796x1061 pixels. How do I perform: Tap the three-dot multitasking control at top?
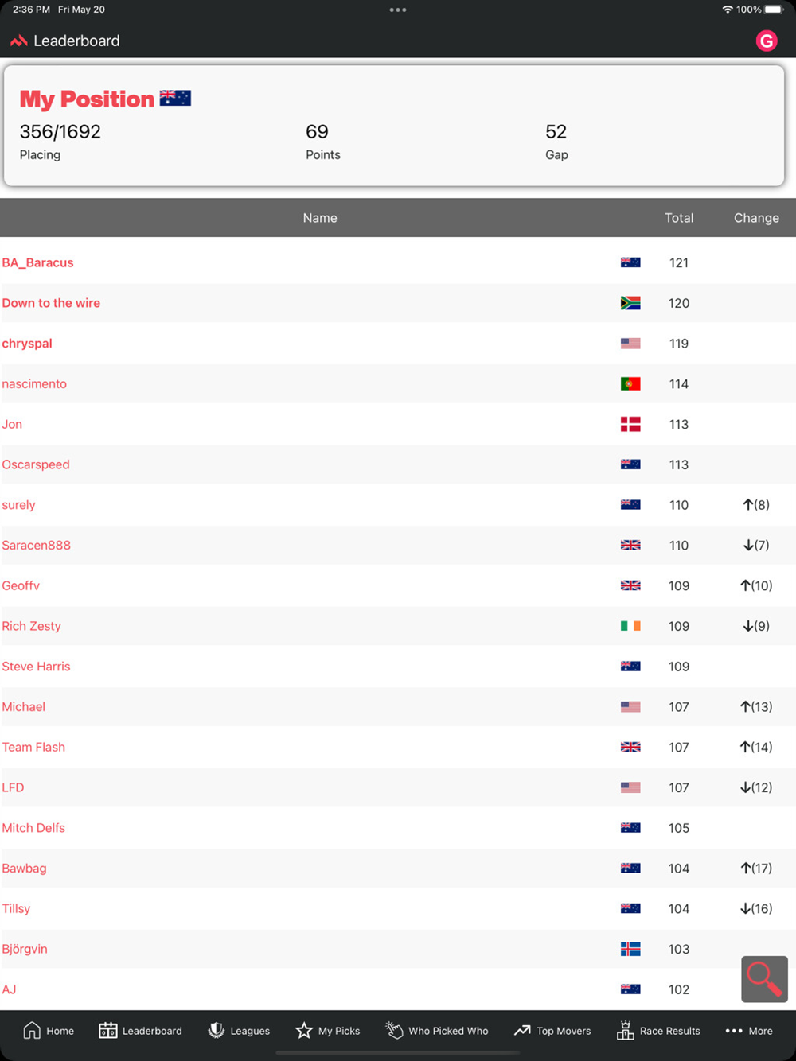398,10
